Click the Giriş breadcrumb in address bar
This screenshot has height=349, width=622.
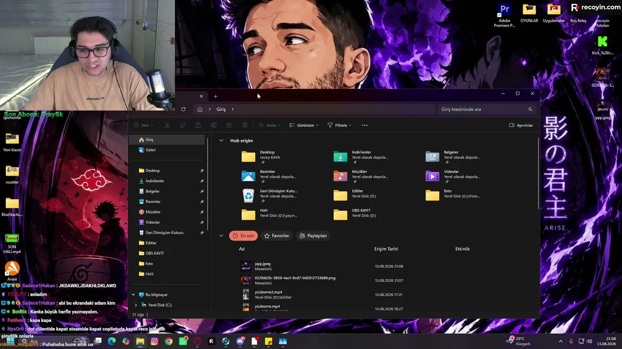221,109
